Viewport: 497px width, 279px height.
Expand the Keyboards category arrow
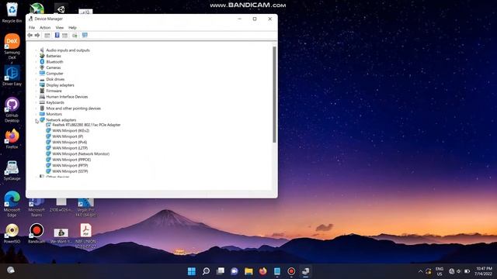36,102
